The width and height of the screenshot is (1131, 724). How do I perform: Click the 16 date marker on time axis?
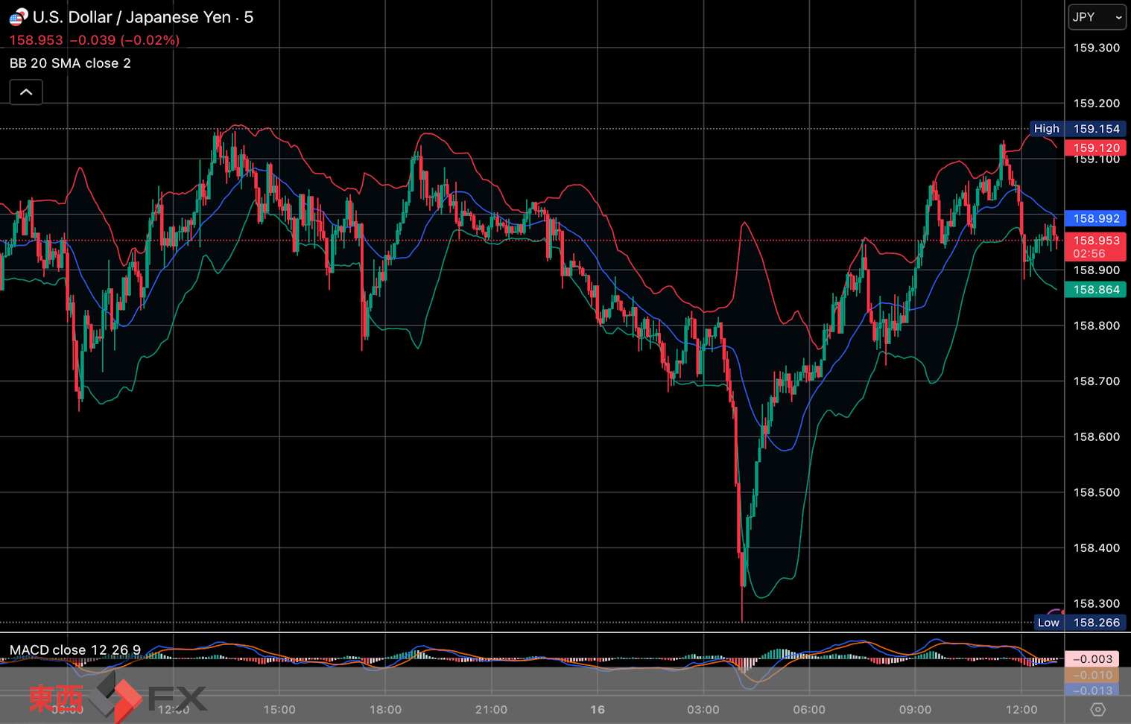(597, 710)
